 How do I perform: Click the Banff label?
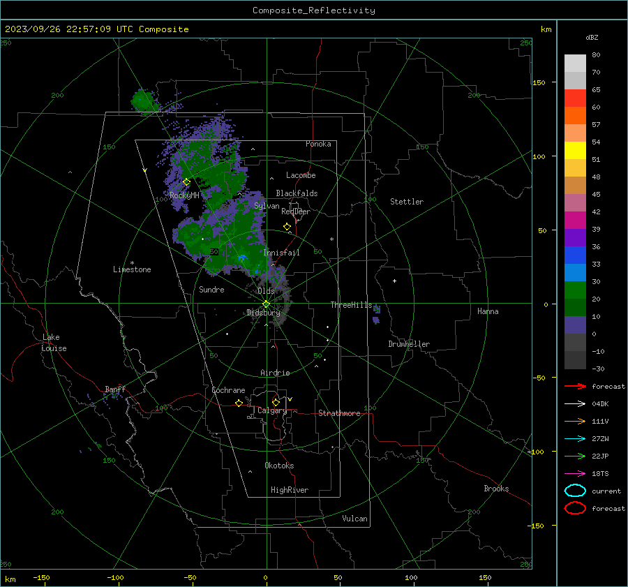coord(115,389)
